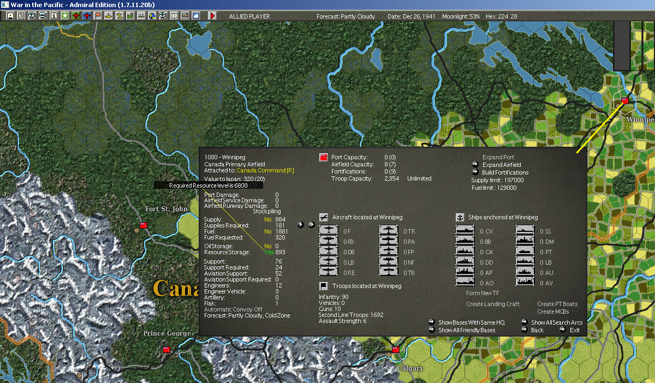Click the tanker ship icon labeled 0 AO
The height and width of the screenshot is (383, 655).
point(465,282)
